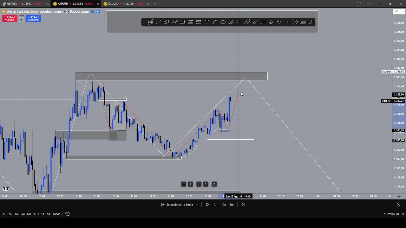
Task: Select the 6M date range
Action: [x=29, y=214]
